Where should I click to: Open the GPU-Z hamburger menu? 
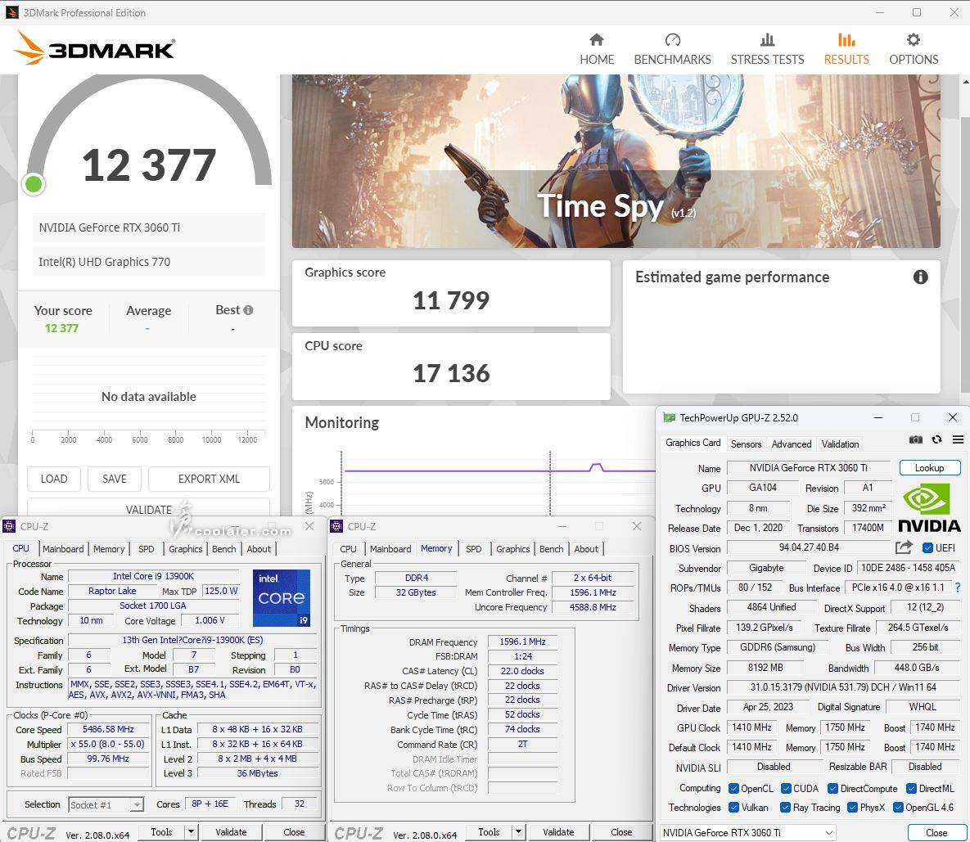click(x=955, y=440)
